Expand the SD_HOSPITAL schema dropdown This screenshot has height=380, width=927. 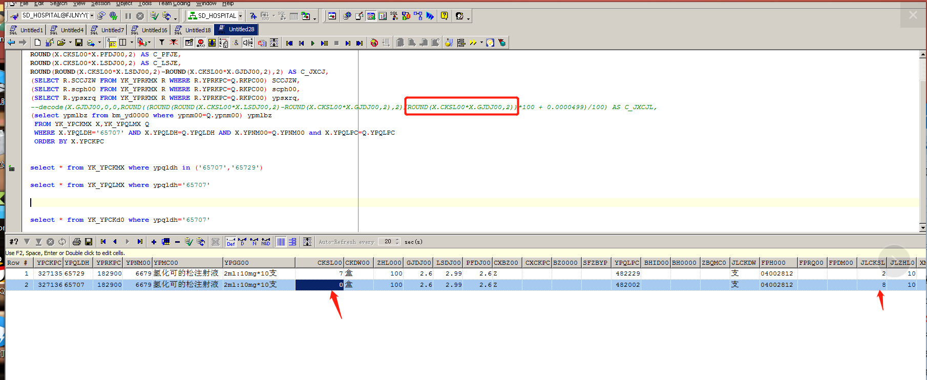point(240,16)
